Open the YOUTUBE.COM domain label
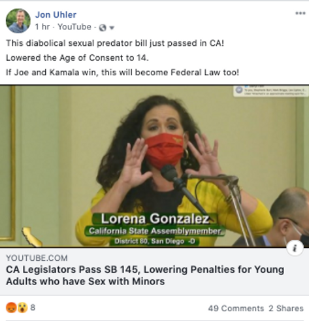The image size is (309, 321). [37, 258]
